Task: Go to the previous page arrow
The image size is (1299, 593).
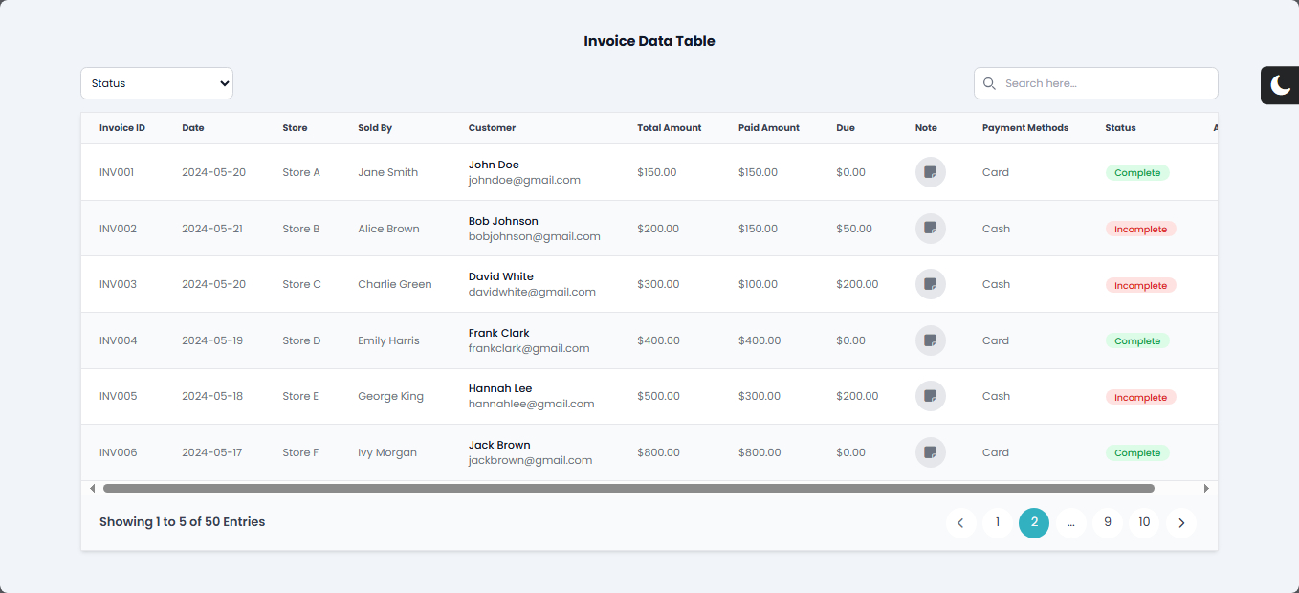Action: click(x=960, y=523)
